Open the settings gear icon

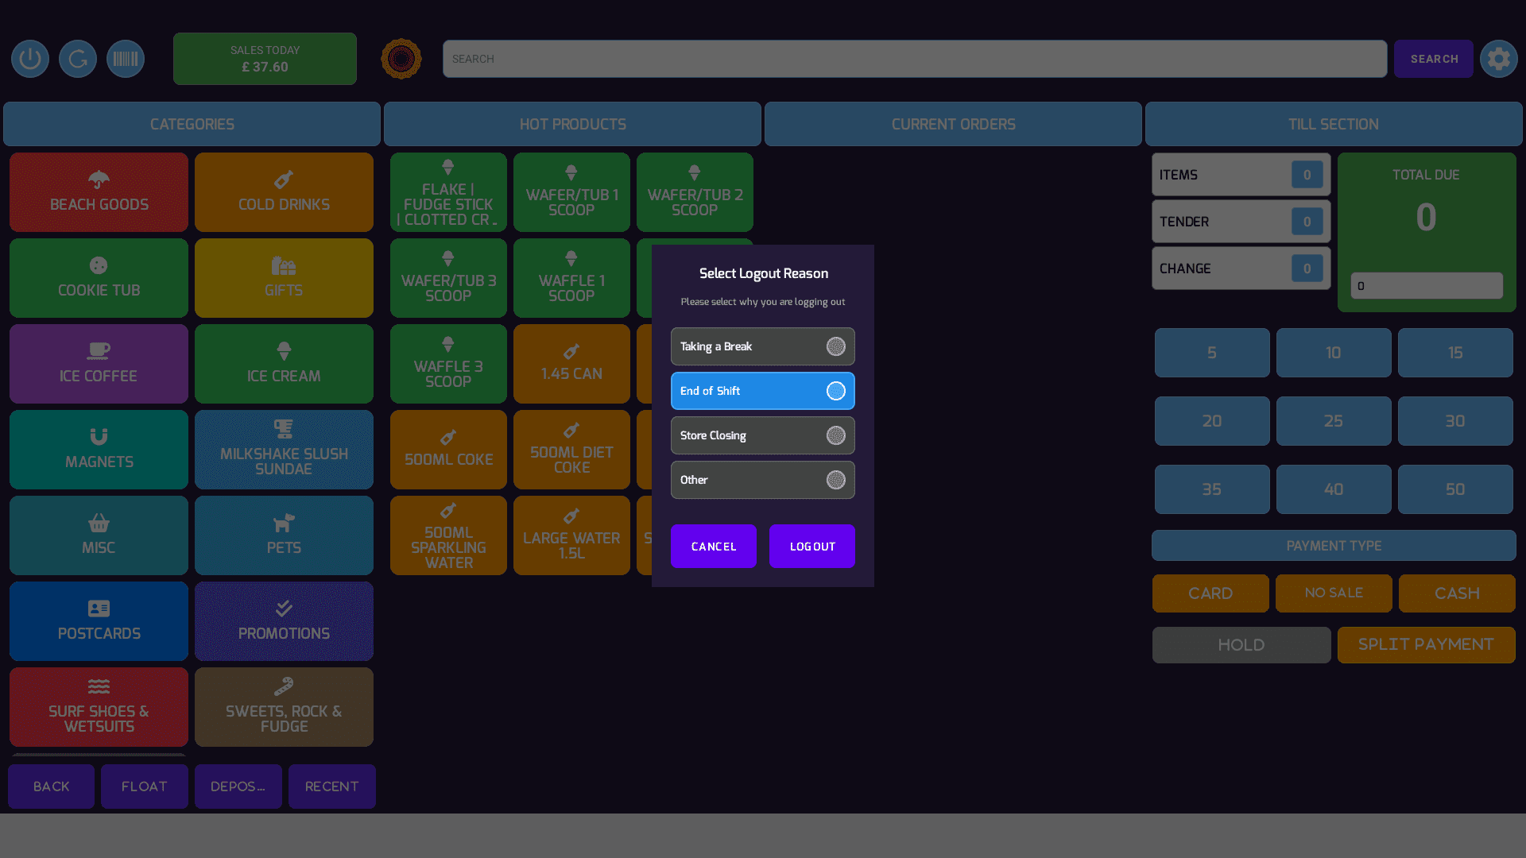point(1498,59)
